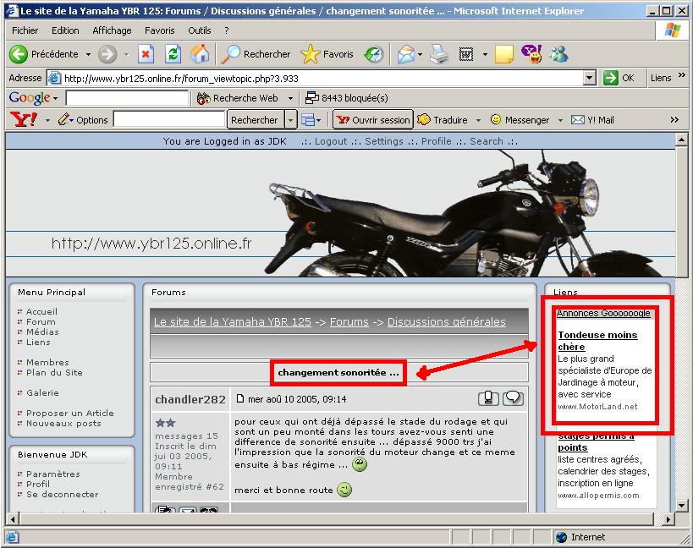This screenshot has height=548, width=693.
Task: Click the horizontal scrollbar right arrow
Action: coord(668,519)
